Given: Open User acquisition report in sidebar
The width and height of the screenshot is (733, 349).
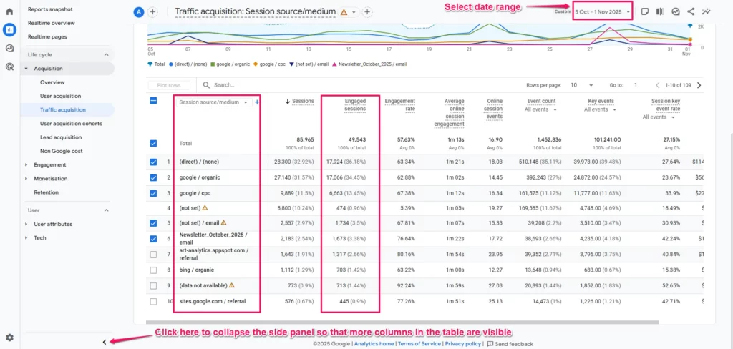Looking at the screenshot, I should tap(60, 96).
